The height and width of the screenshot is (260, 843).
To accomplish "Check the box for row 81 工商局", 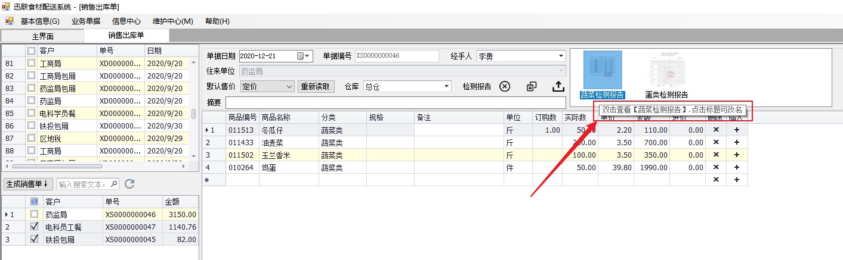I will tap(31, 64).
